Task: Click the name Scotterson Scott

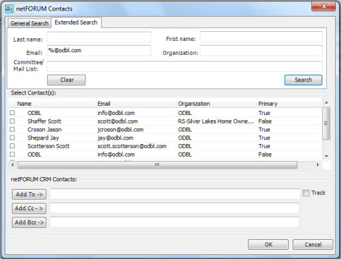Action: pos(48,146)
